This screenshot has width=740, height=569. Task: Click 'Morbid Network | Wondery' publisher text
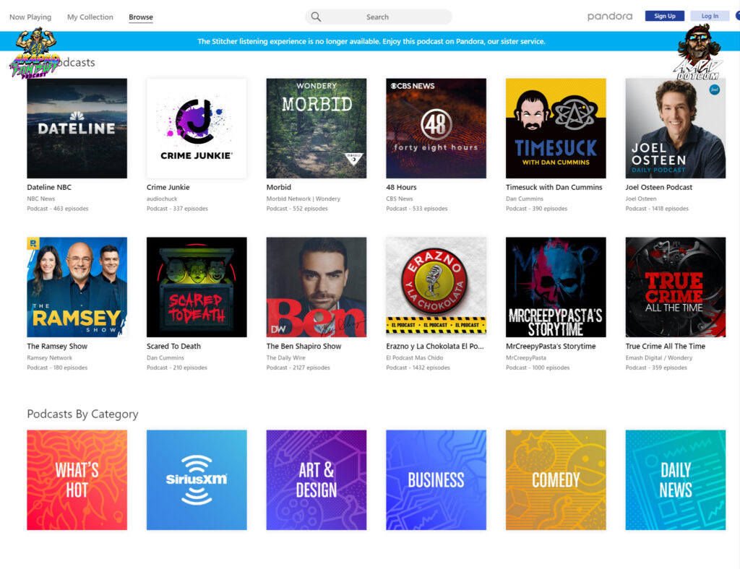tap(303, 199)
